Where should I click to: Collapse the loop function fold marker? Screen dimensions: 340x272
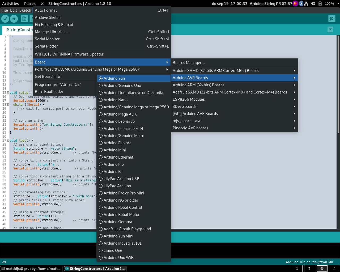(x=8, y=141)
